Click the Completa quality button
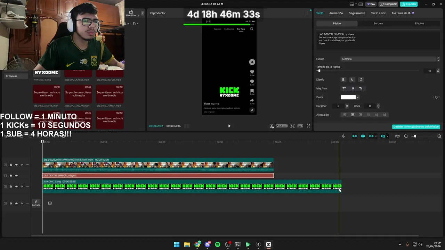 pos(282,126)
